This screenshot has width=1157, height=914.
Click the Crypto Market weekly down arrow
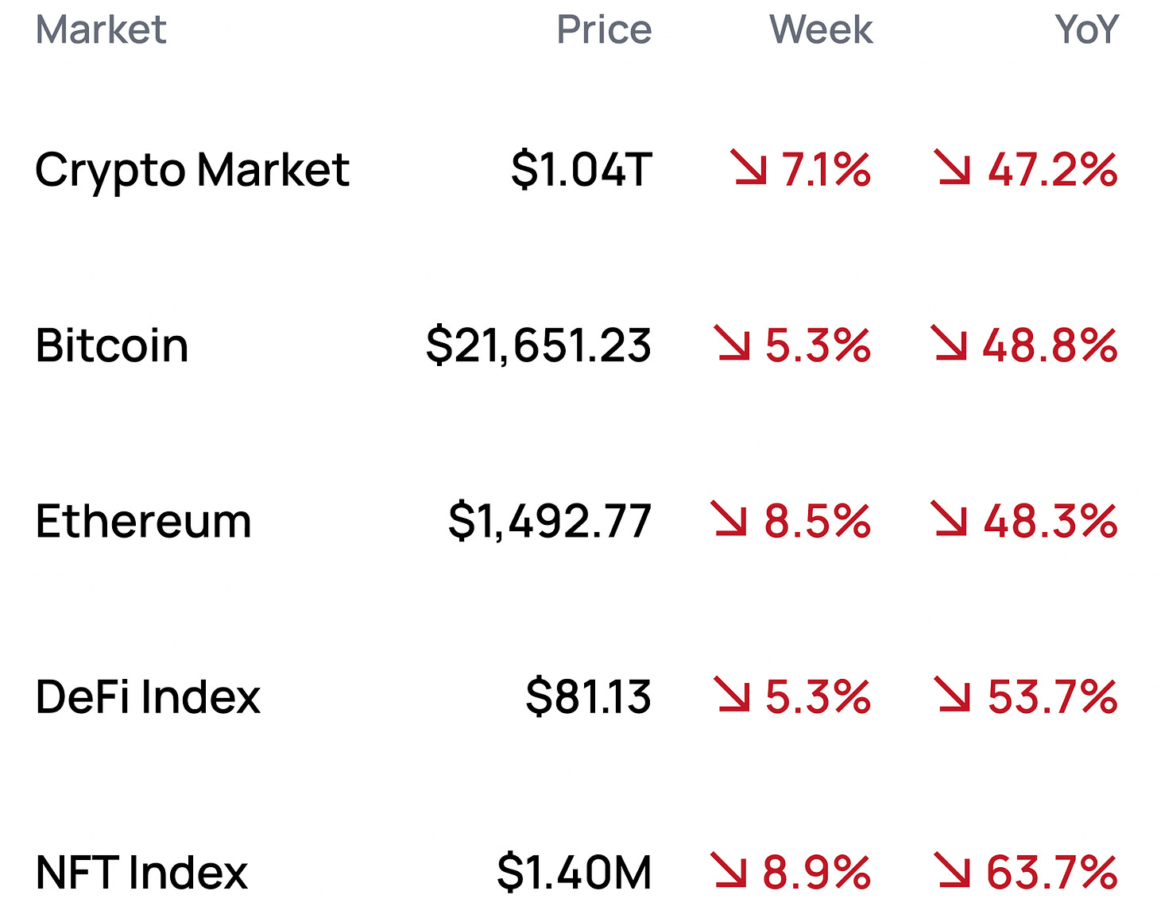(750, 168)
